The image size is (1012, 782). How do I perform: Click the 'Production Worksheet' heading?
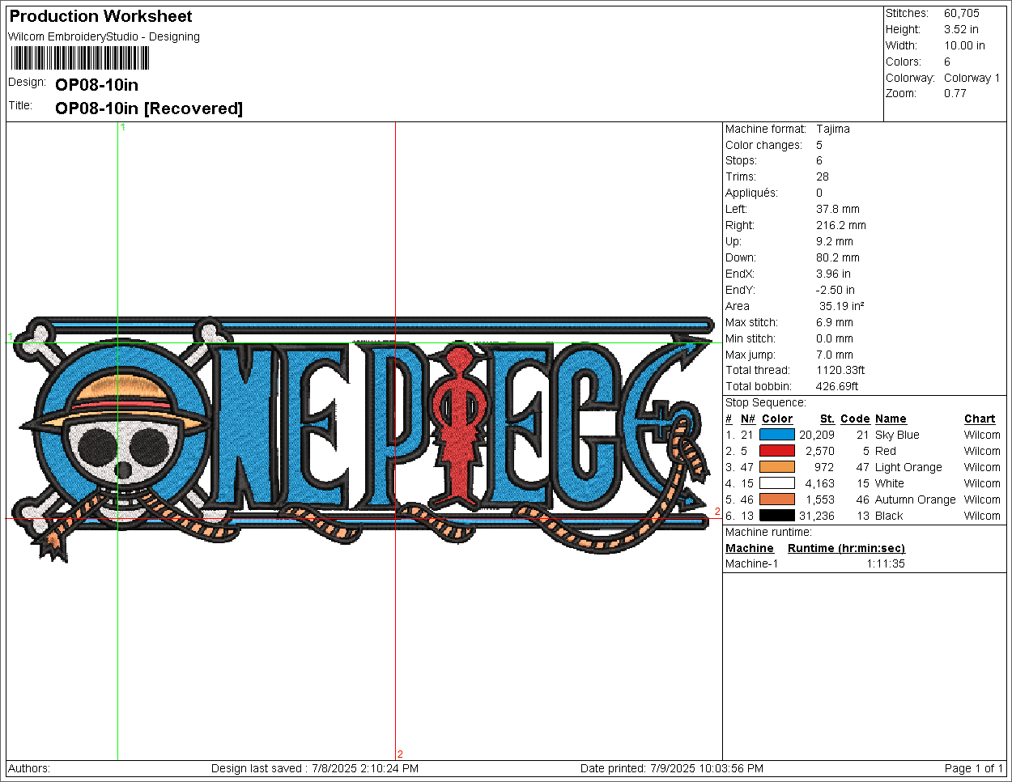pyautogui.click(x=101, y=16)
